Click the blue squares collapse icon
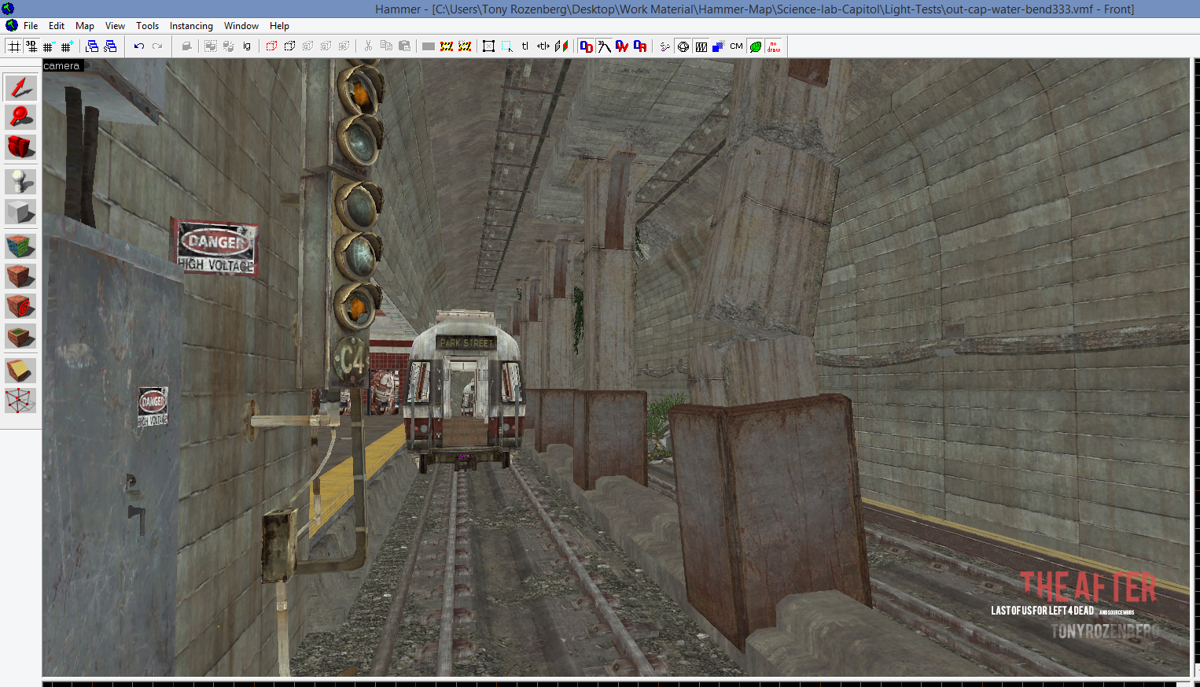 tap(718, 46)
